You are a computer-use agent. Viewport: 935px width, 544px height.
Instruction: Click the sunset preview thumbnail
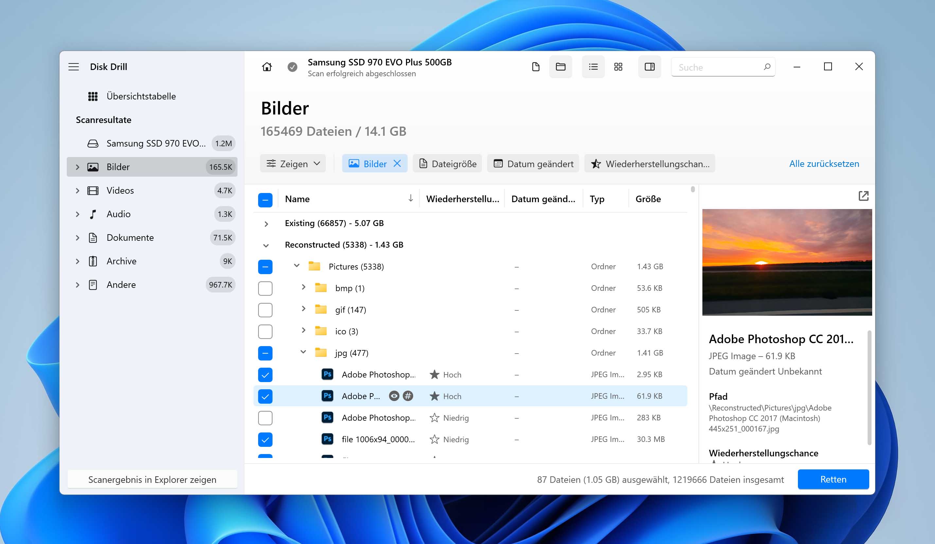787,262
